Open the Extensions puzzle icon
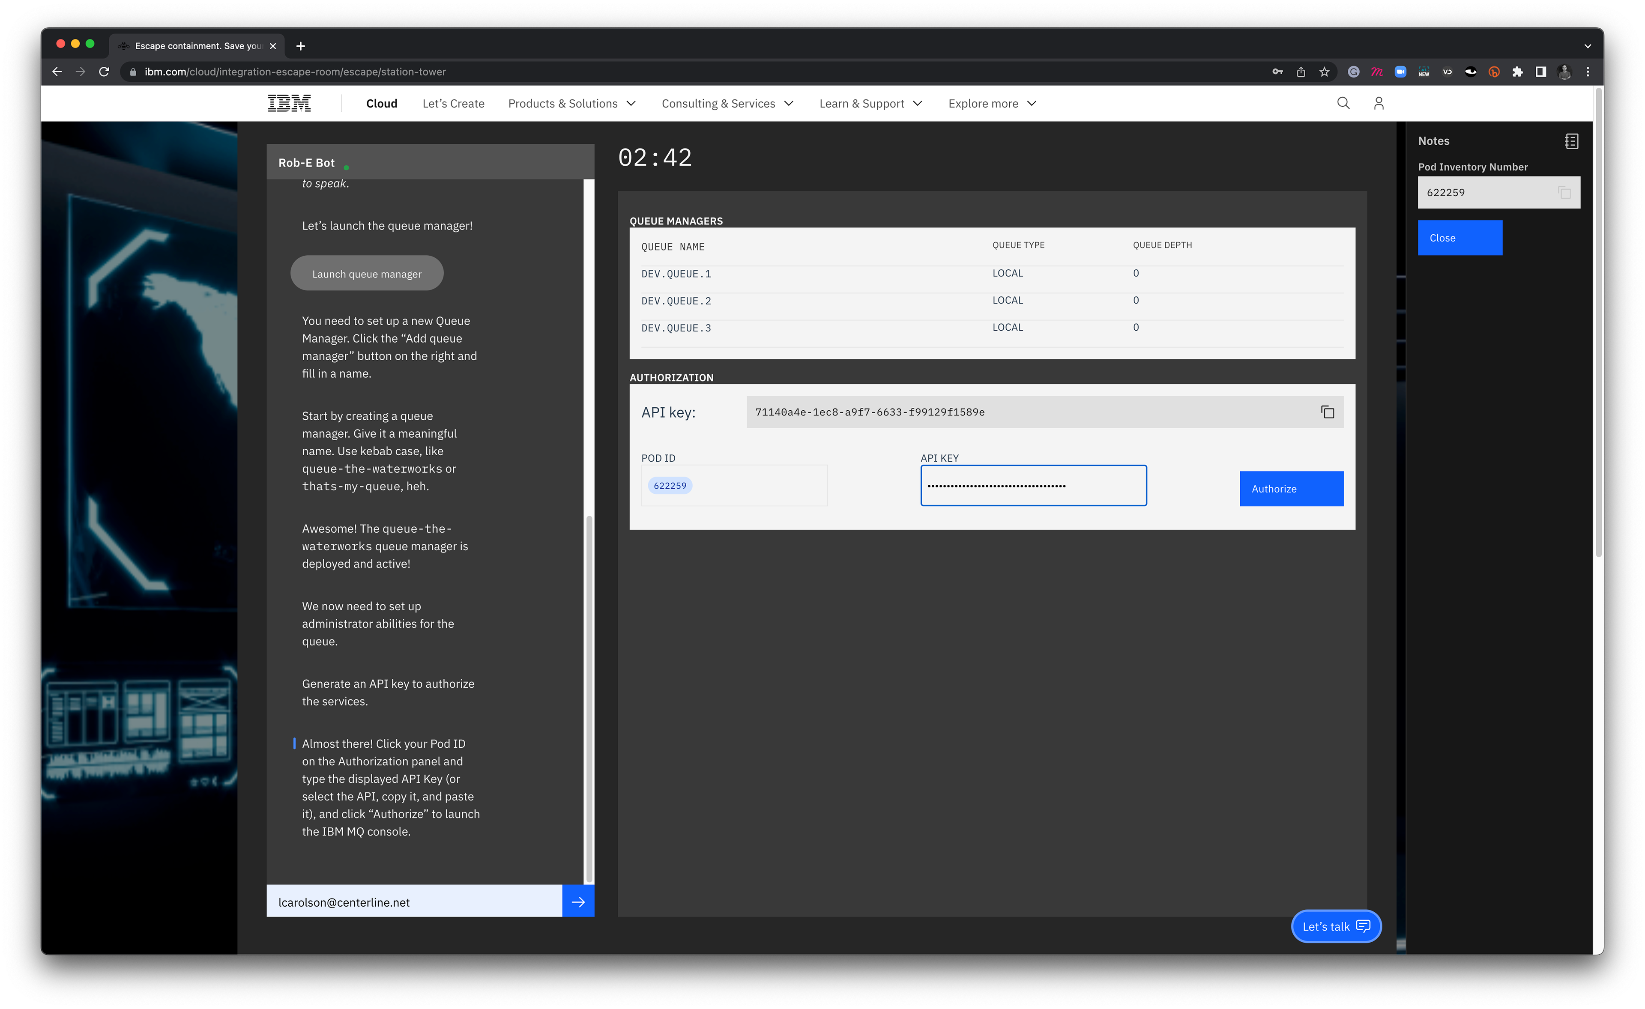Image resolution: width=1645 pixels, height=1009 pixels. point(1517,72)
